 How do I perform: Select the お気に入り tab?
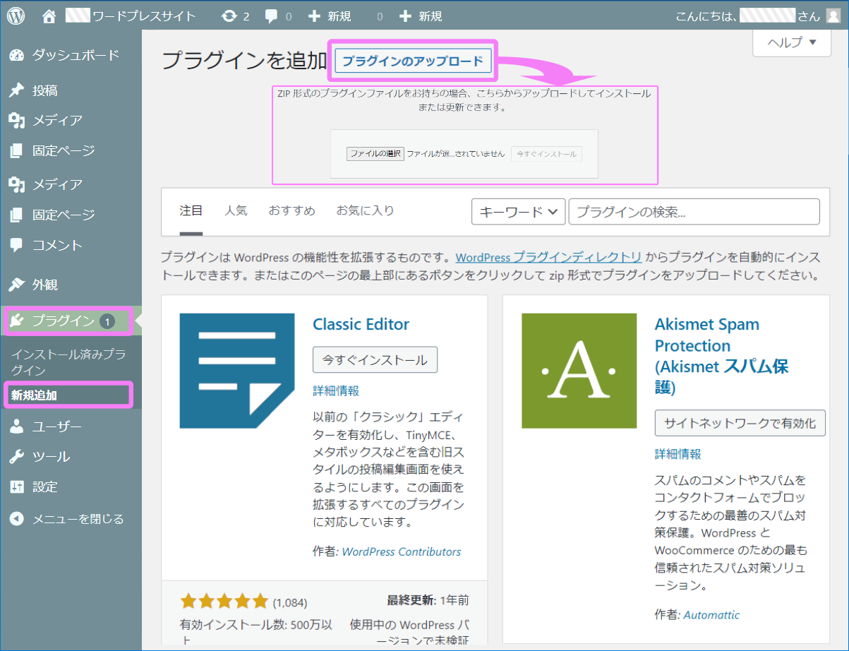(x=366, y=210)
